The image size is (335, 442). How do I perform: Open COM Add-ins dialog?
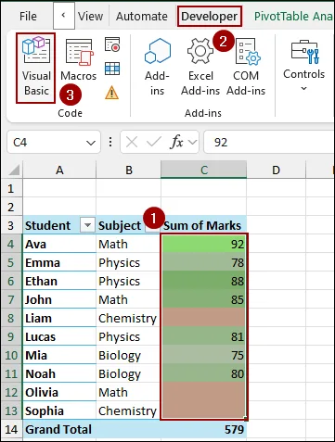pyautogui.click(x=246, y=68)
